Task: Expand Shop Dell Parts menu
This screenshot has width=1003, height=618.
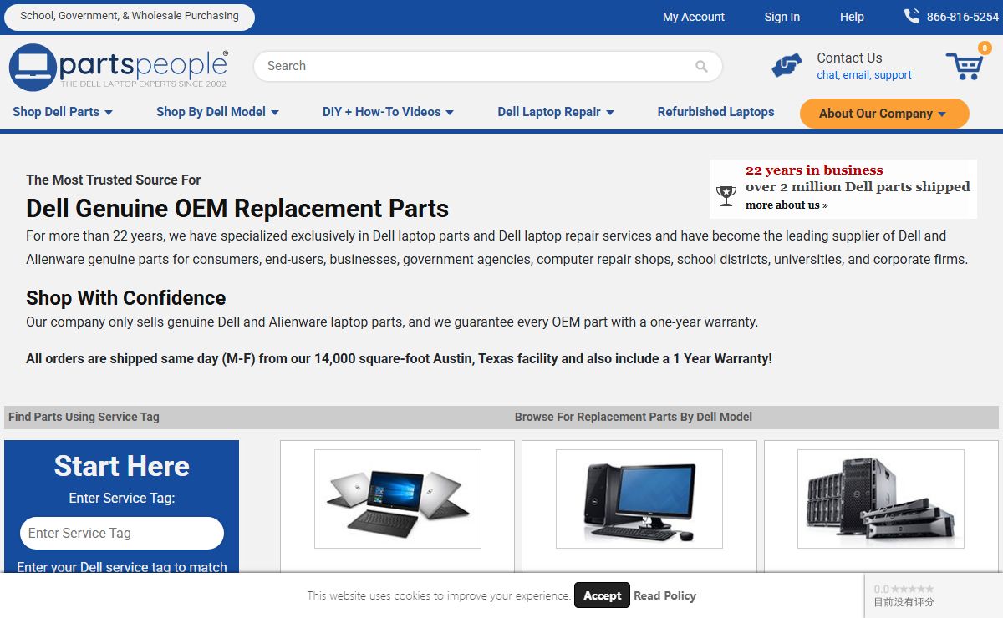Action: coord(63,112)
